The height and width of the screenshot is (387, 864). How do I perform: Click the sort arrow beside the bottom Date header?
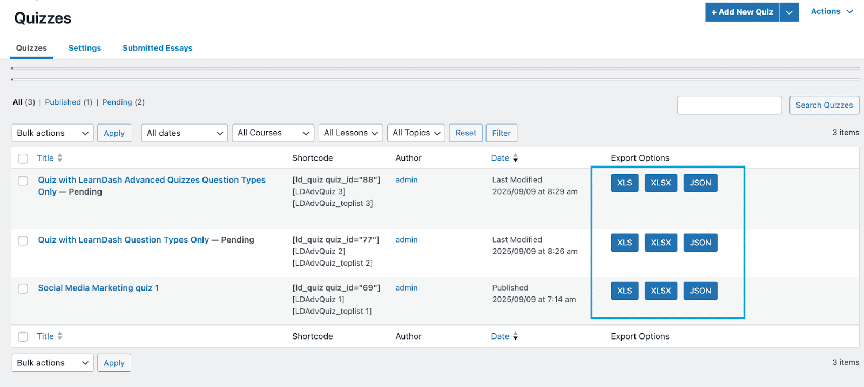(x=515, y=336)
